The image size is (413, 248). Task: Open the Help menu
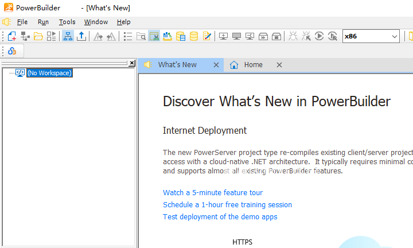123,22
